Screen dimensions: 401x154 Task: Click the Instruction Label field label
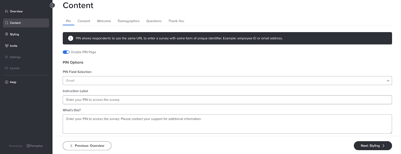75,91
